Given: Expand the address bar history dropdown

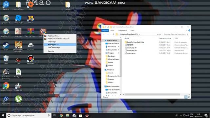Looking at the screenshot, I should (158, 34).
